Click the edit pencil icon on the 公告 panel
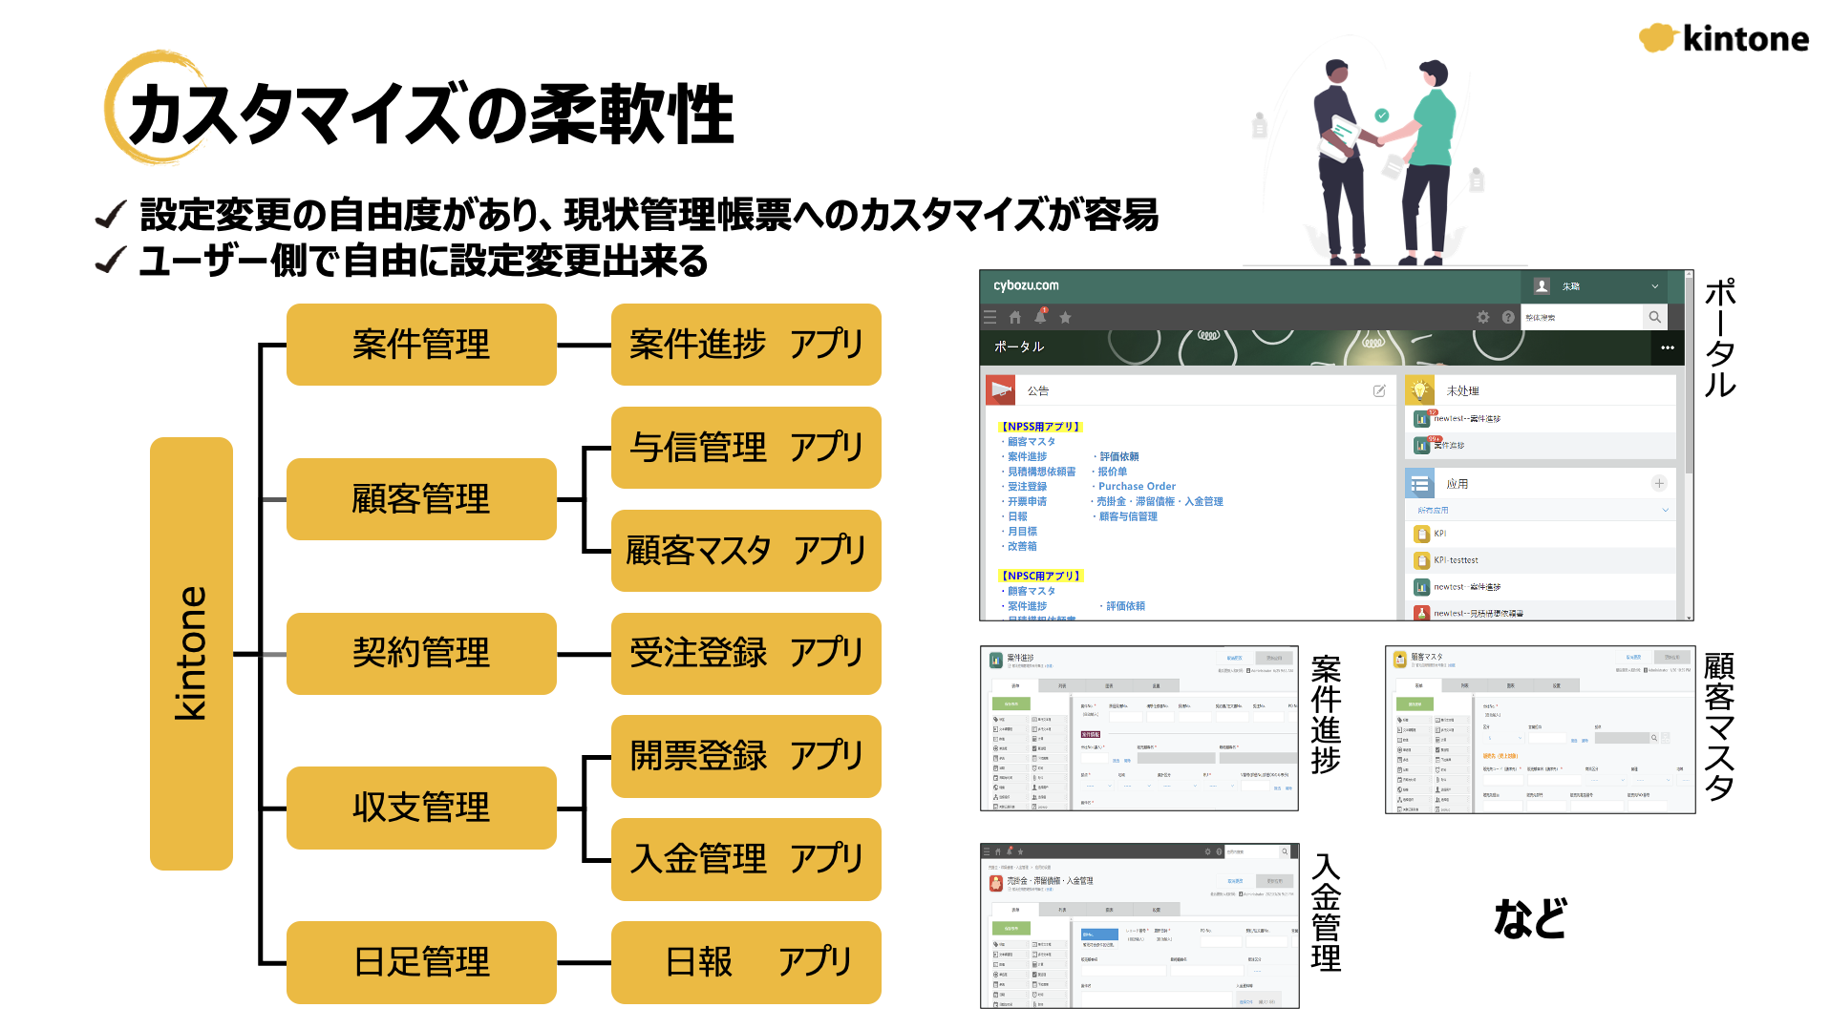This screenshot has height=1029, width=1830. click(x=1379, y=390)
